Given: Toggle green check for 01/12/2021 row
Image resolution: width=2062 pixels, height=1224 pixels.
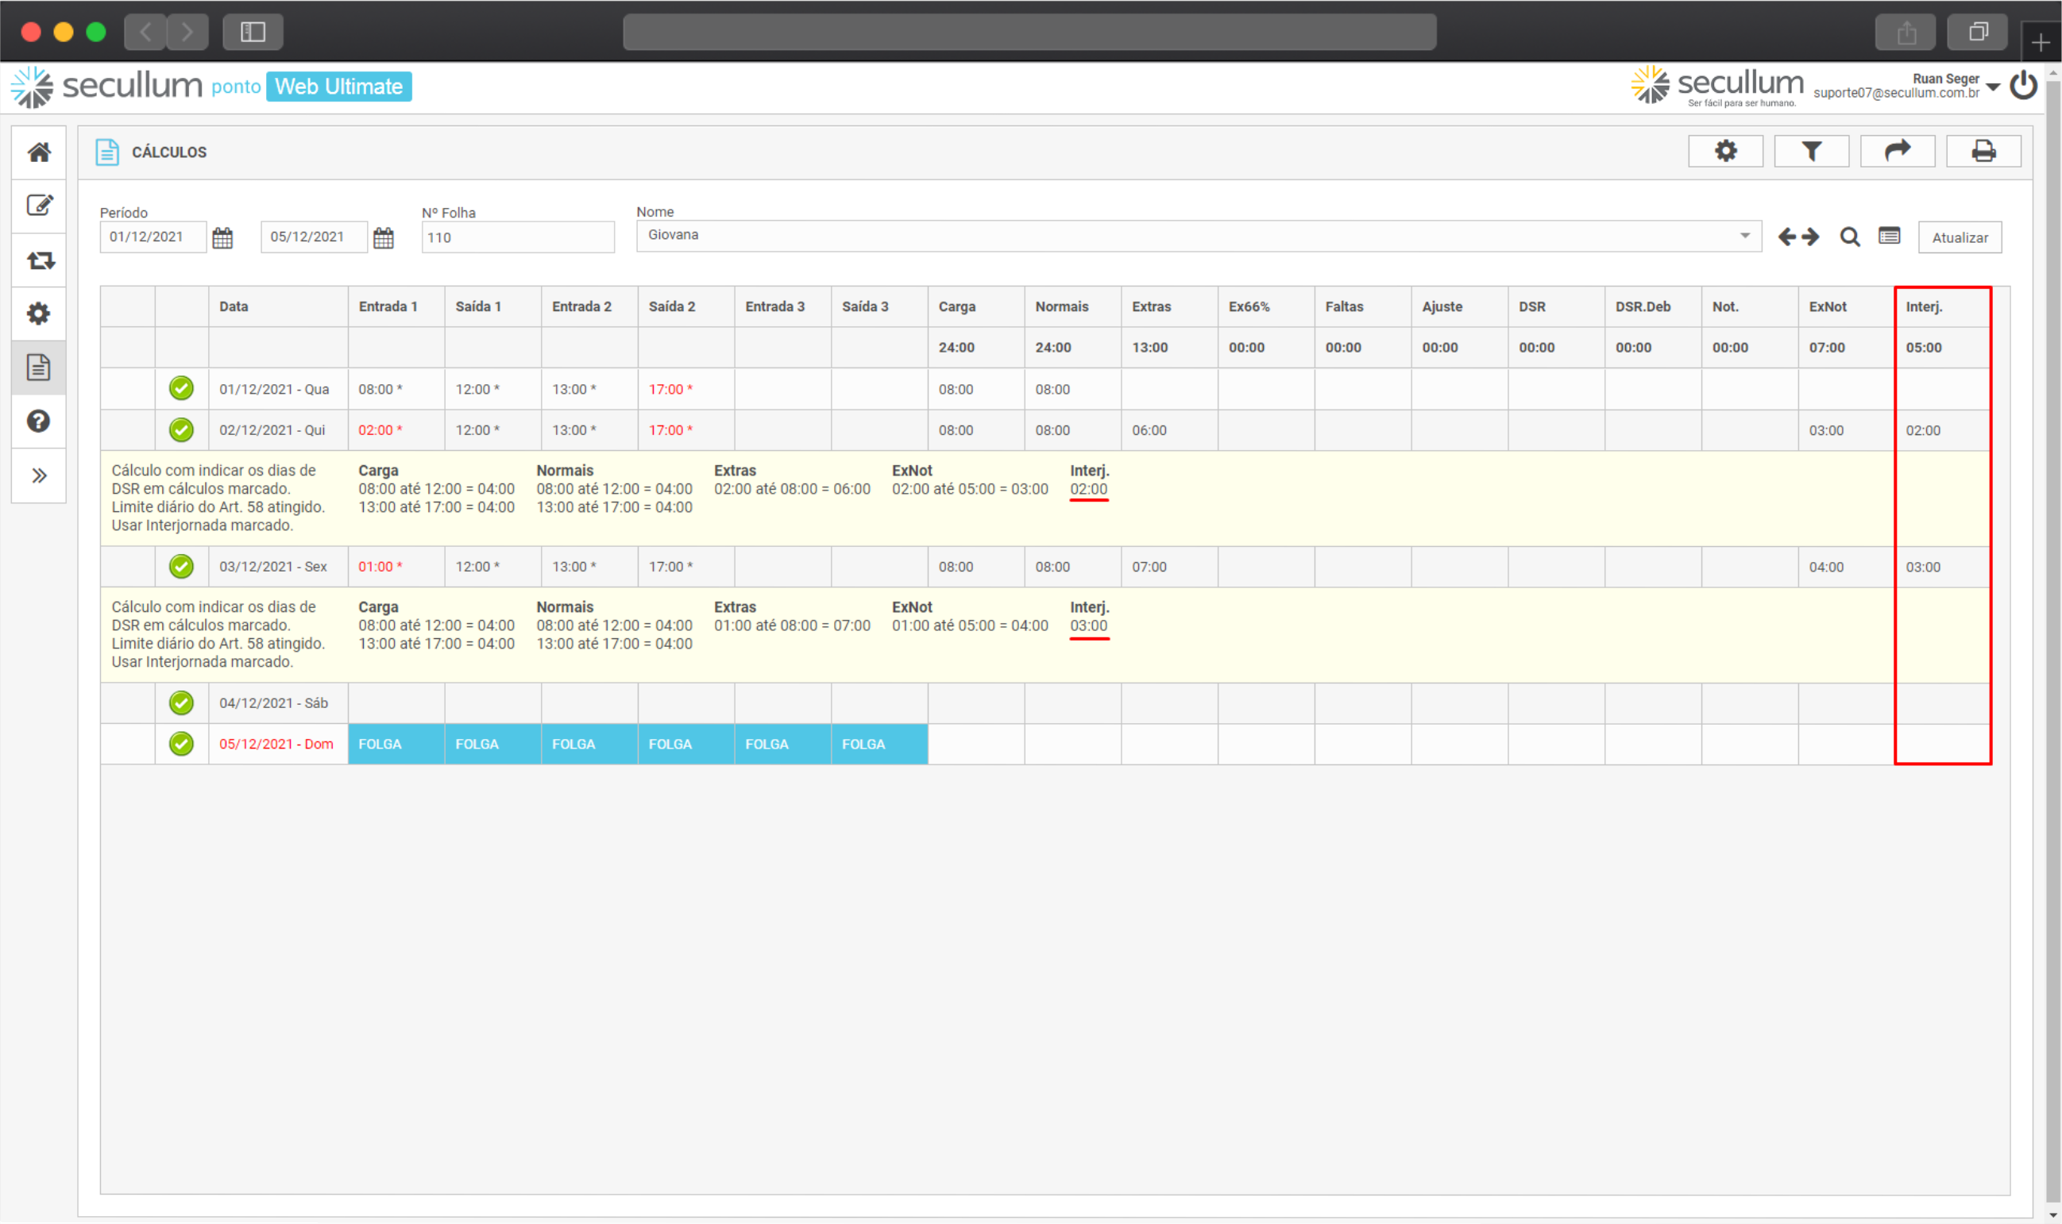Looking at the screenshot, I should click(x=182, y=388).
